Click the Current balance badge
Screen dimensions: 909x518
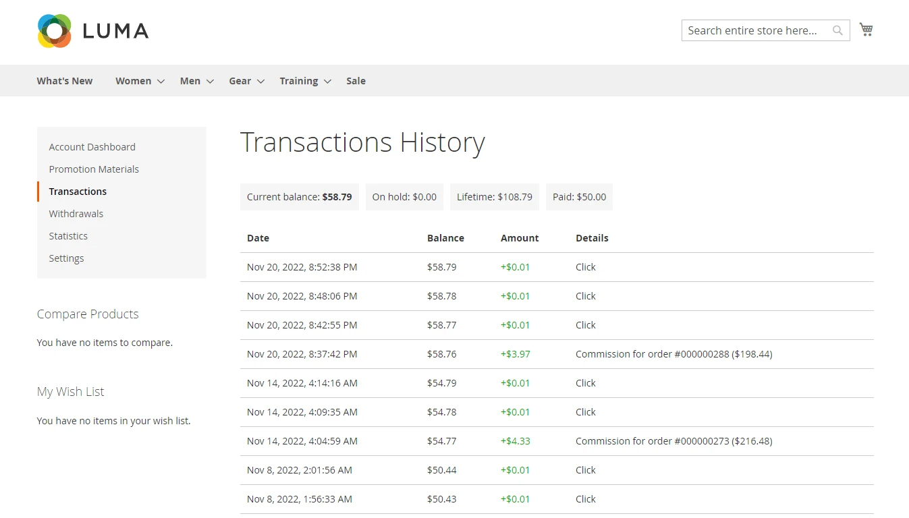pyautogui.click(x=299, y=197)
